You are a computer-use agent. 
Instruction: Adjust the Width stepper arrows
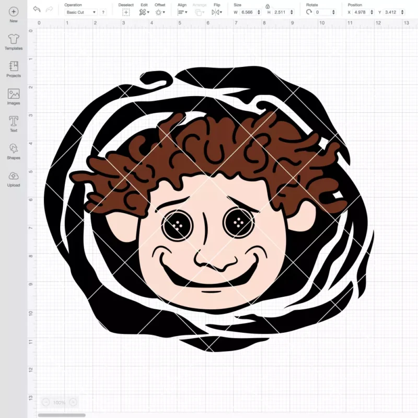pyautogui.click(x=259, y=12)
